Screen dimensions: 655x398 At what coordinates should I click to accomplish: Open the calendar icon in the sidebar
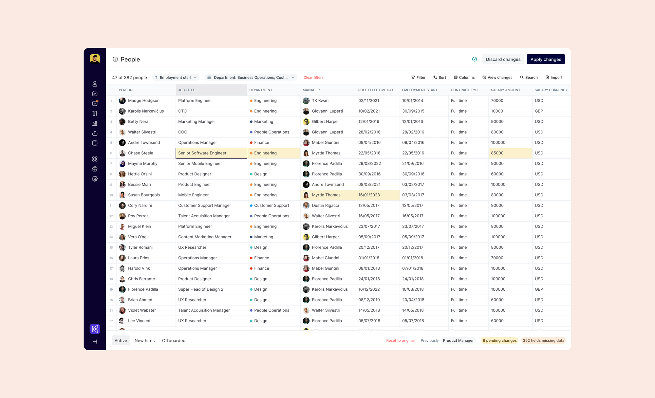[x=95, y=94]
